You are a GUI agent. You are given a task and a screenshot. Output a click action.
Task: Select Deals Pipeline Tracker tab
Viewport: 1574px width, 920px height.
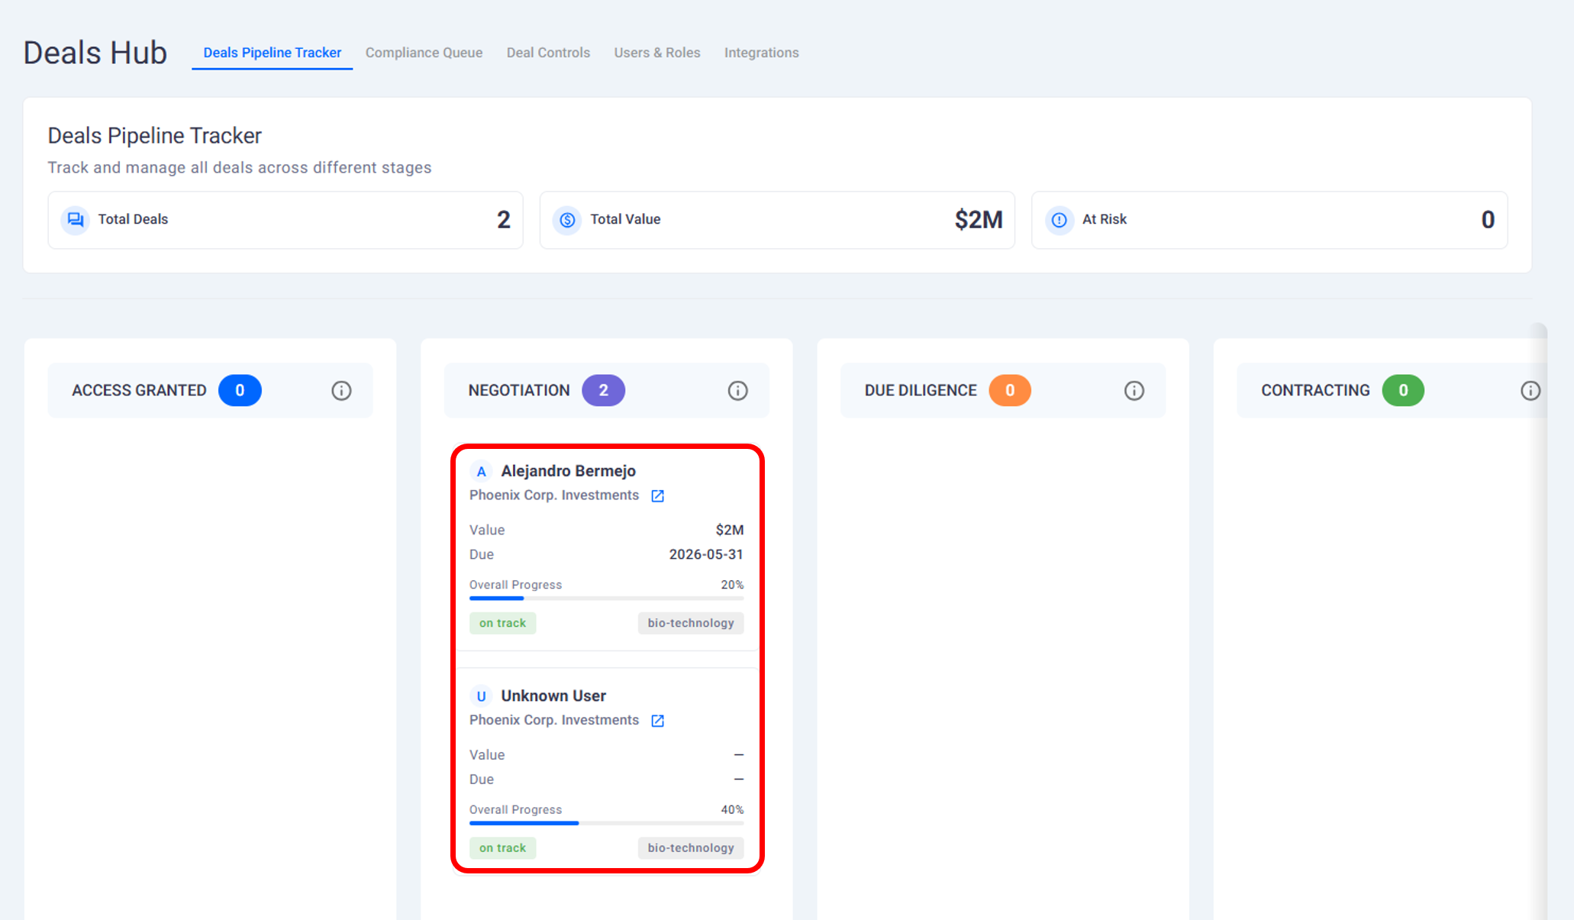tap(272, 53)
